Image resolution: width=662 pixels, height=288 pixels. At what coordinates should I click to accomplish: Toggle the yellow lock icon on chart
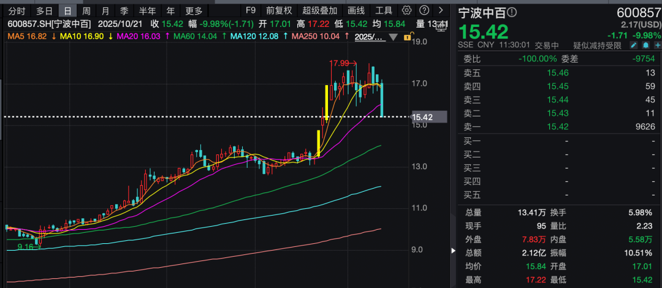(407, 37)
